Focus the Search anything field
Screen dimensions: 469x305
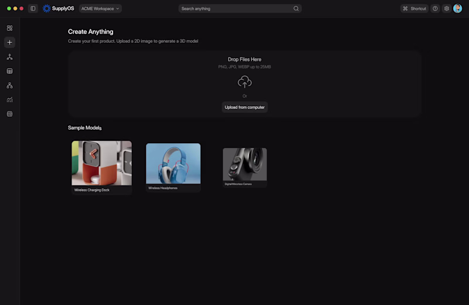point(240,8)
